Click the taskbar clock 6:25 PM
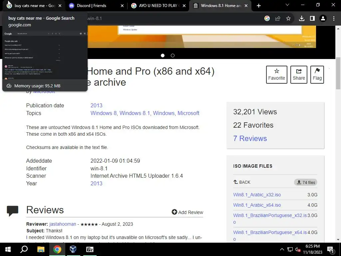Image resolution: width=341 pixels, height=256 pixels. (x=312, y=249)
